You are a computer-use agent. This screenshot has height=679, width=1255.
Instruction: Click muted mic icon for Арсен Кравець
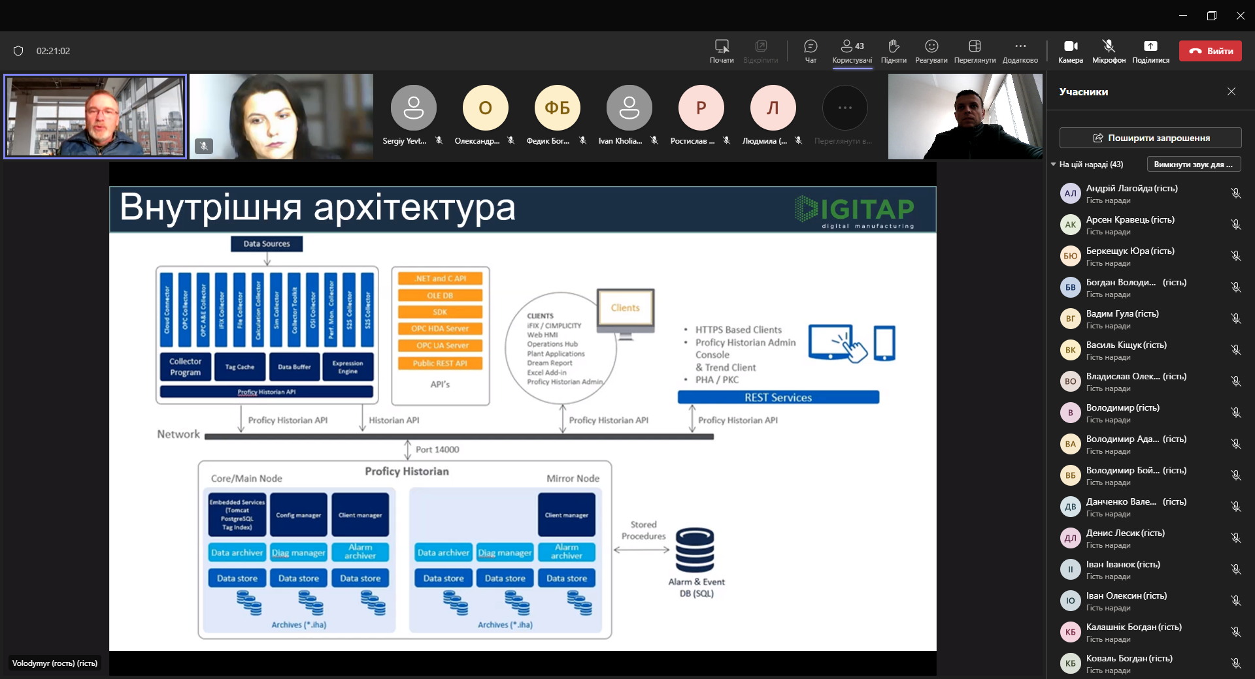click(x=1235, y=225)
